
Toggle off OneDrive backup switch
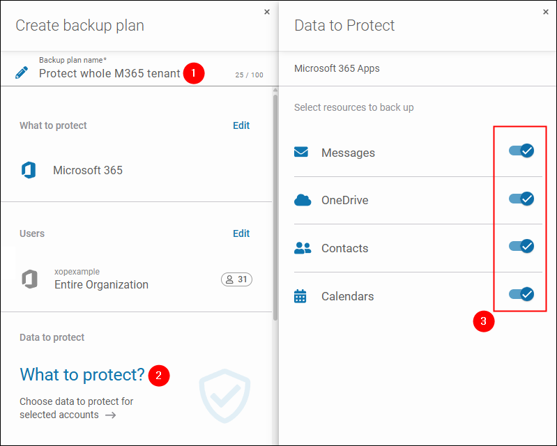(x=521, y=199)
